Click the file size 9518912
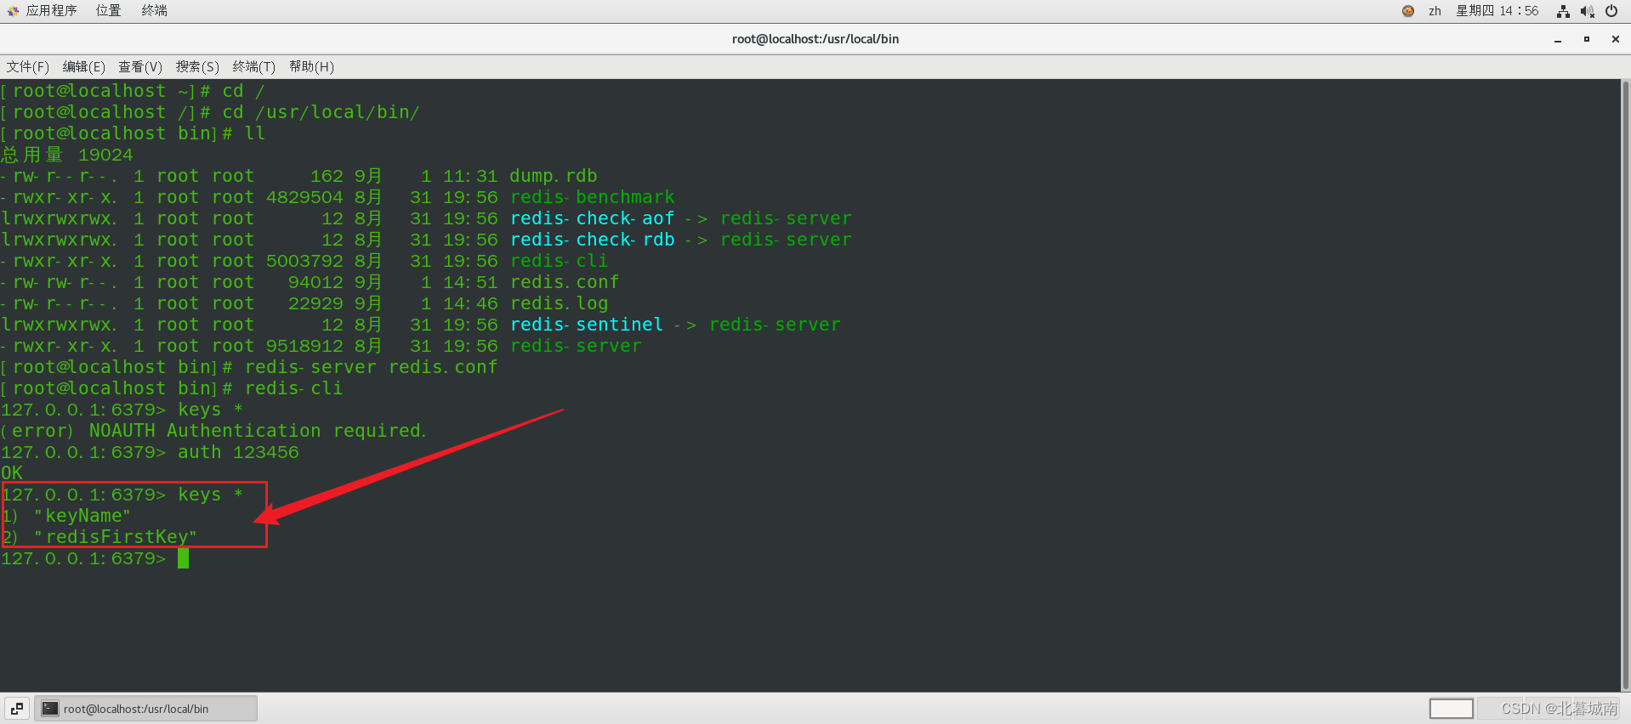This screenshot has width=1631, height=724. pos(304,346)
